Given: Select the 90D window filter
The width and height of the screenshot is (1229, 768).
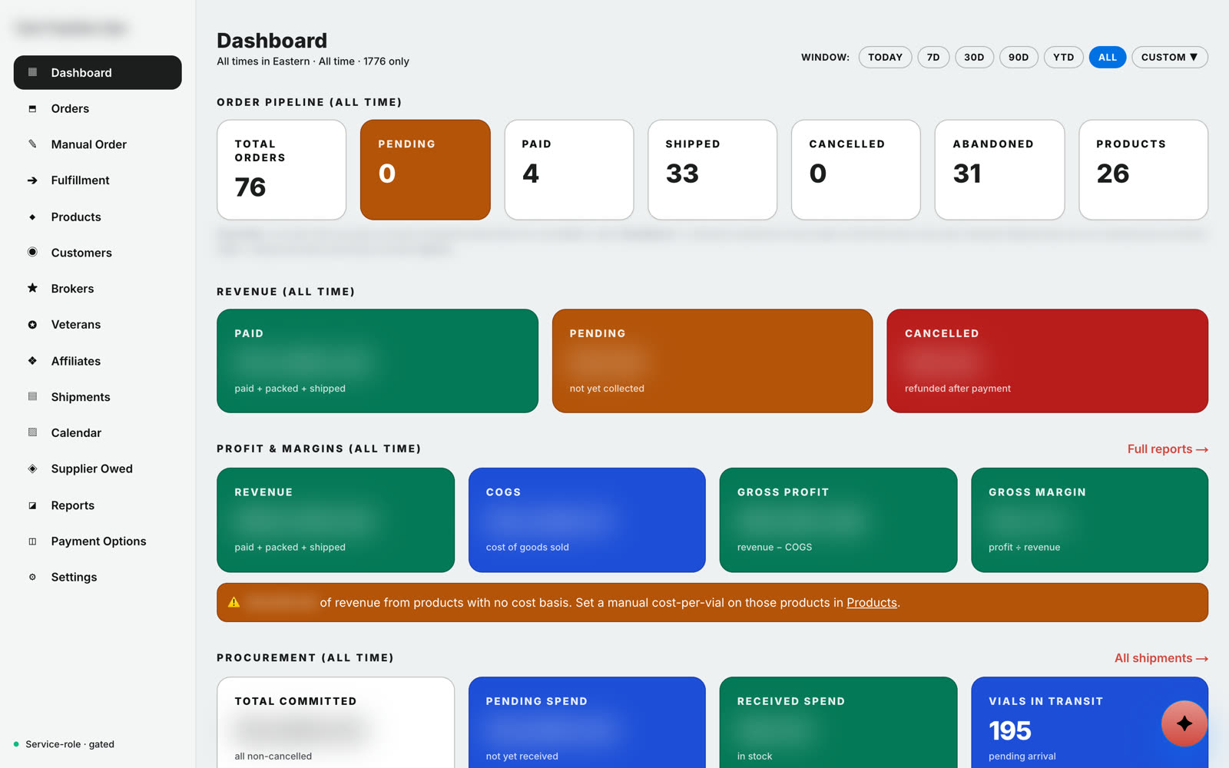Looking at the screenshot, I should 1019,57.
